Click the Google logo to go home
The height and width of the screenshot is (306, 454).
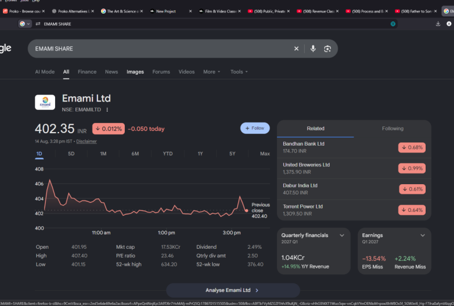5,48
